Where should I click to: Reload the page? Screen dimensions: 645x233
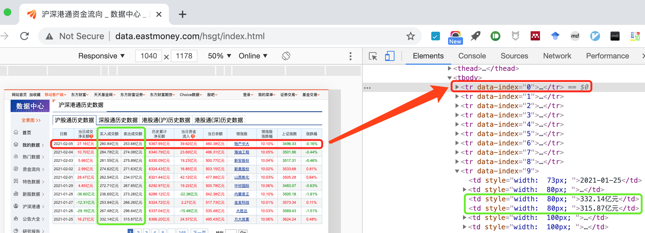25,36
